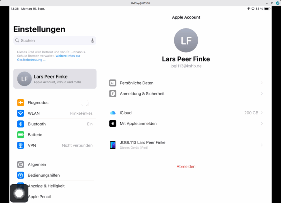The height and width of the screenshot is (203, 281).
Task: Tap the AssistiveTouch floating button
Action: click(x=19, y=193)
